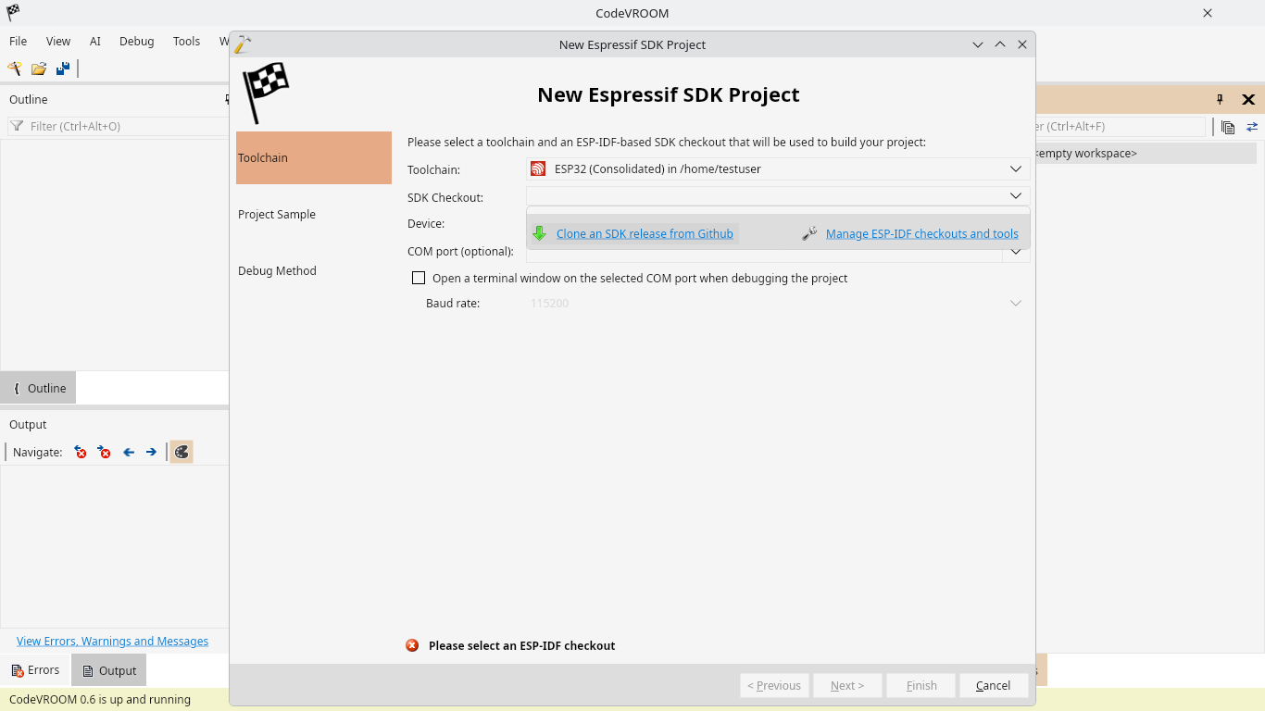Go to previous error in Output navigation
The image size is (1265, 711).
(81, 452)
